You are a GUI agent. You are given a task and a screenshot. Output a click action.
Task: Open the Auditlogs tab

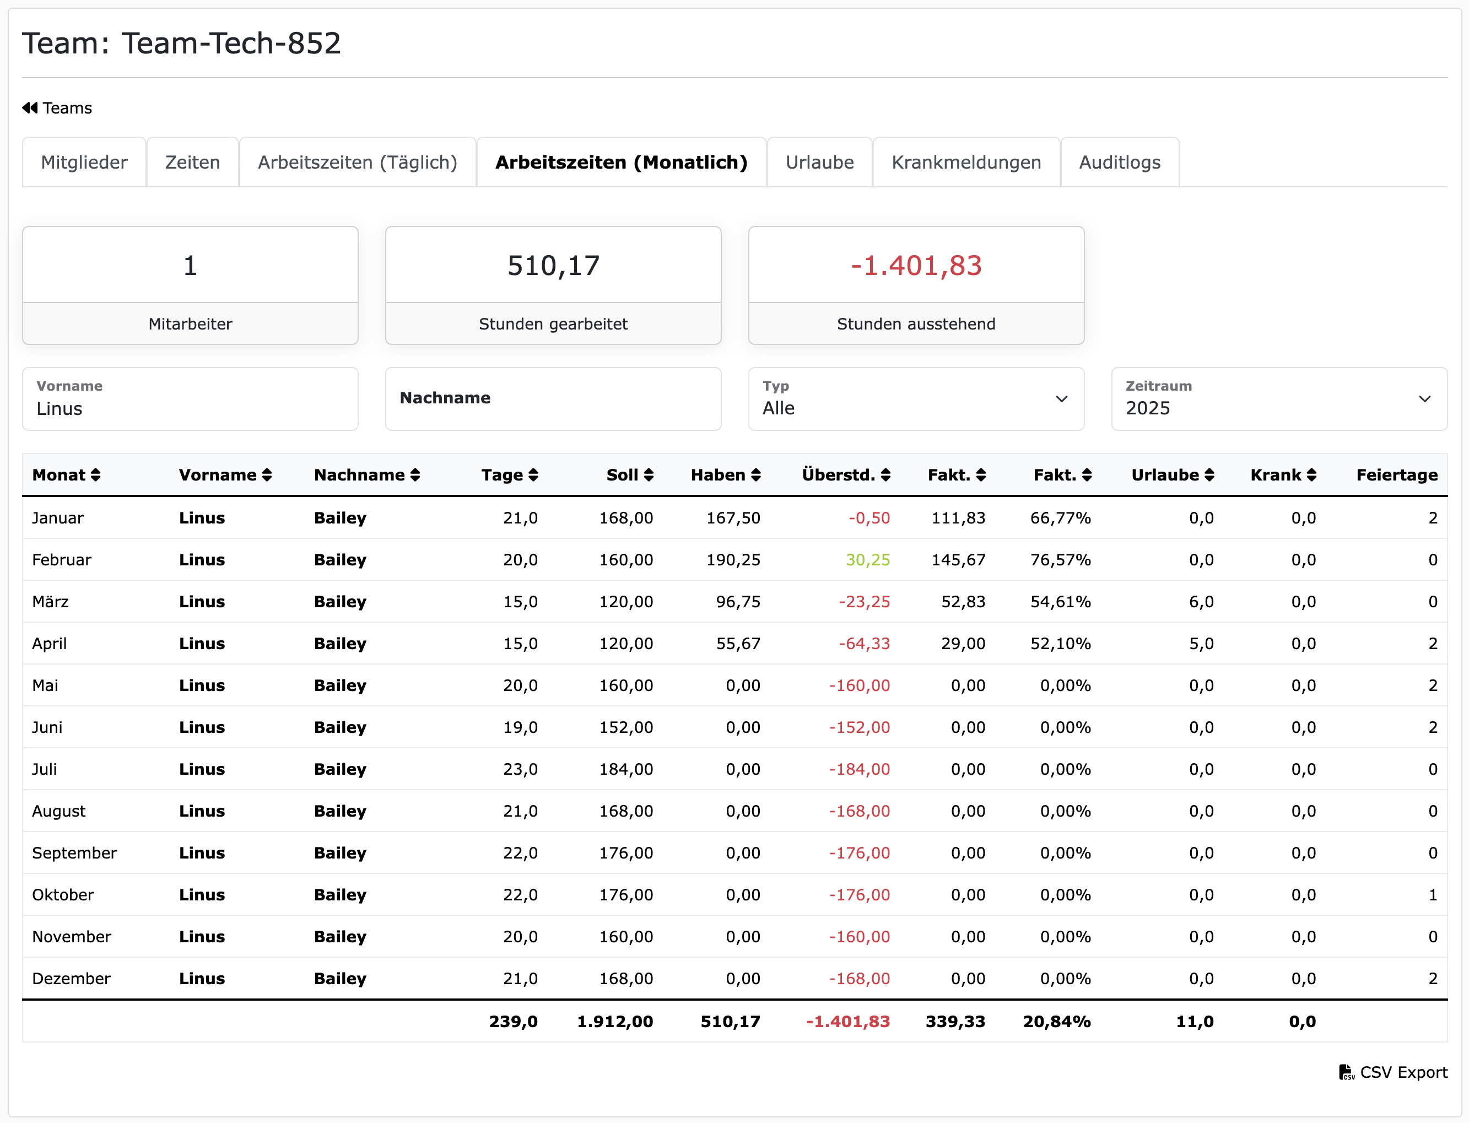pos(1120,163)
